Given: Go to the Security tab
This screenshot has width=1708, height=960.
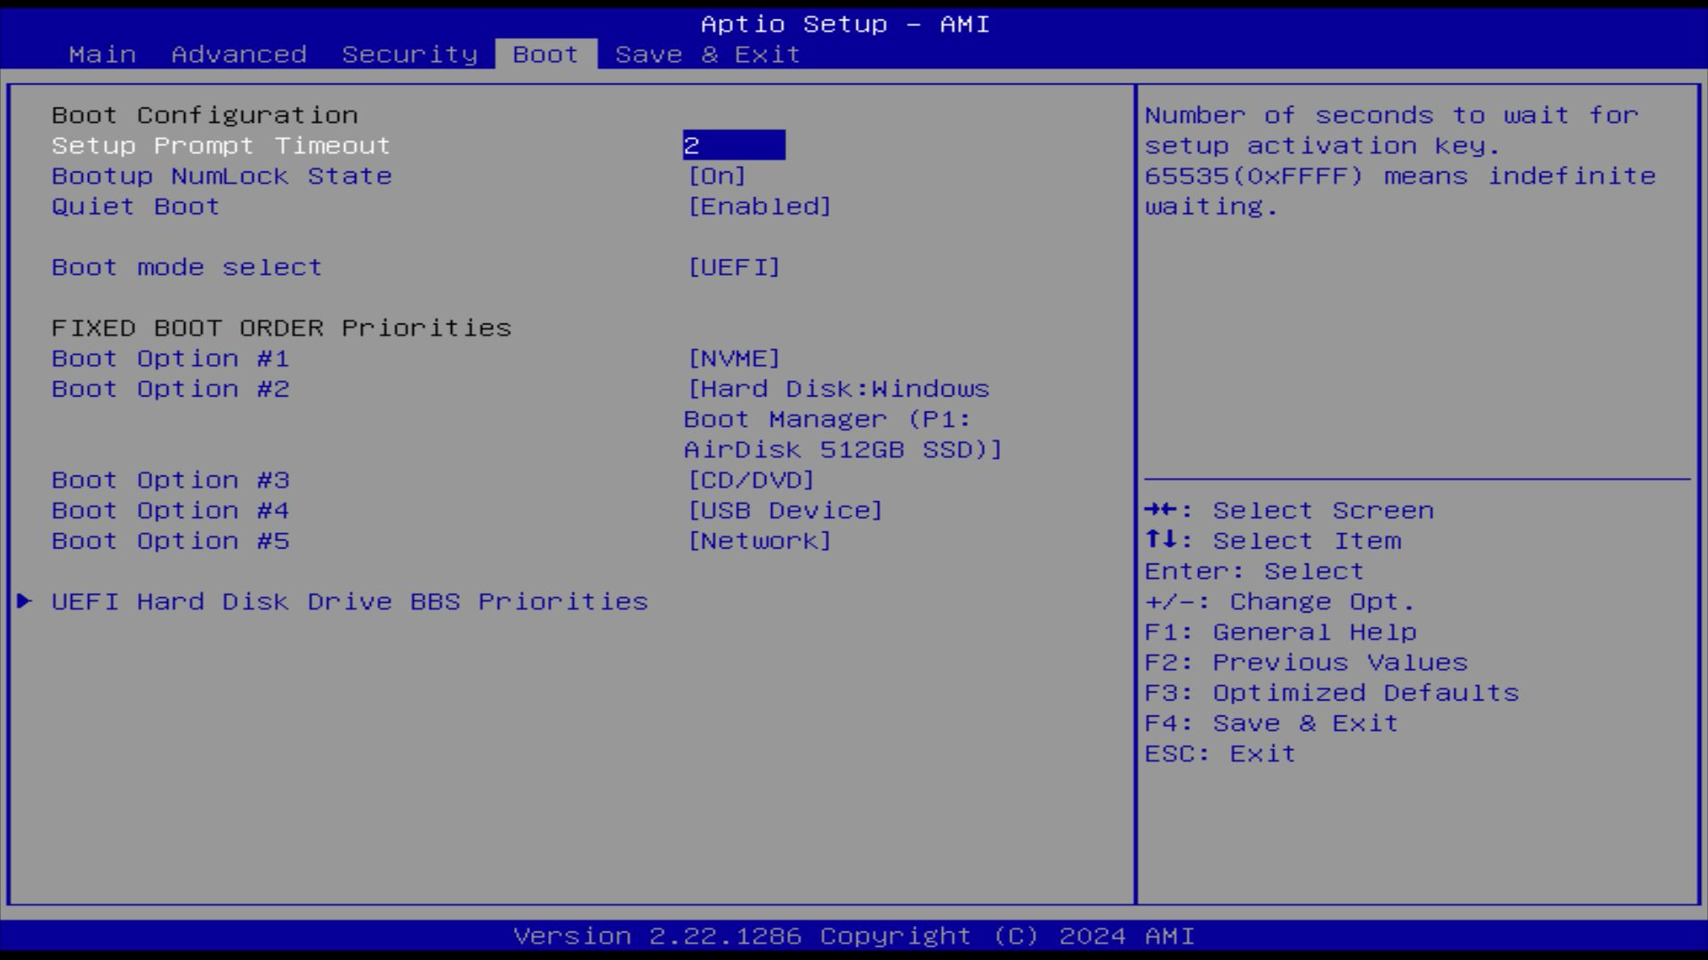Looking at the screenshot, I should tap(409, 54).
